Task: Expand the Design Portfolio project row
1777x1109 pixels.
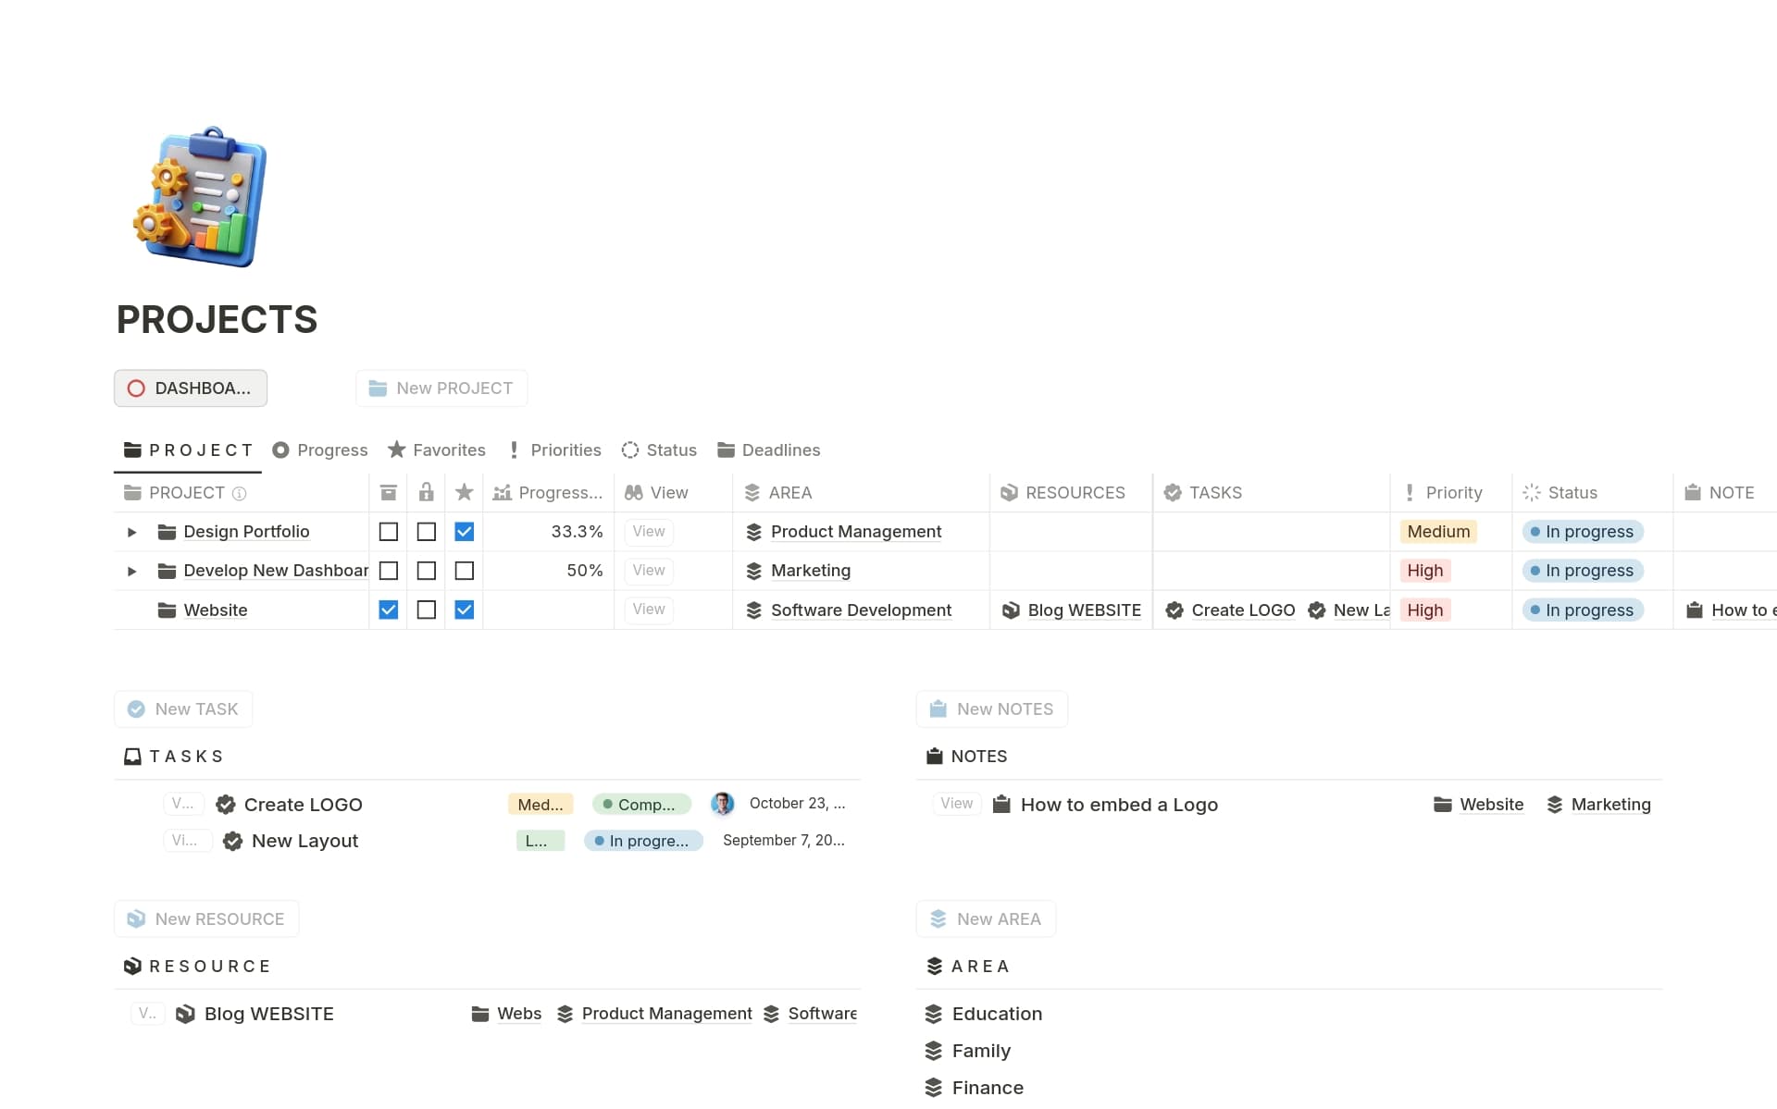Action: [131, 532]
